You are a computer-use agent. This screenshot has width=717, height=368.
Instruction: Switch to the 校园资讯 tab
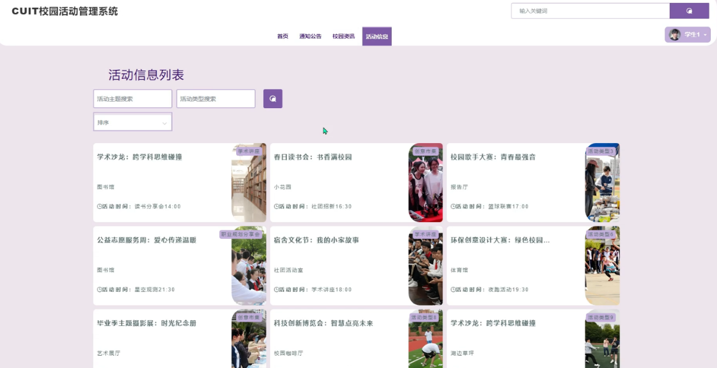point(343,36)
